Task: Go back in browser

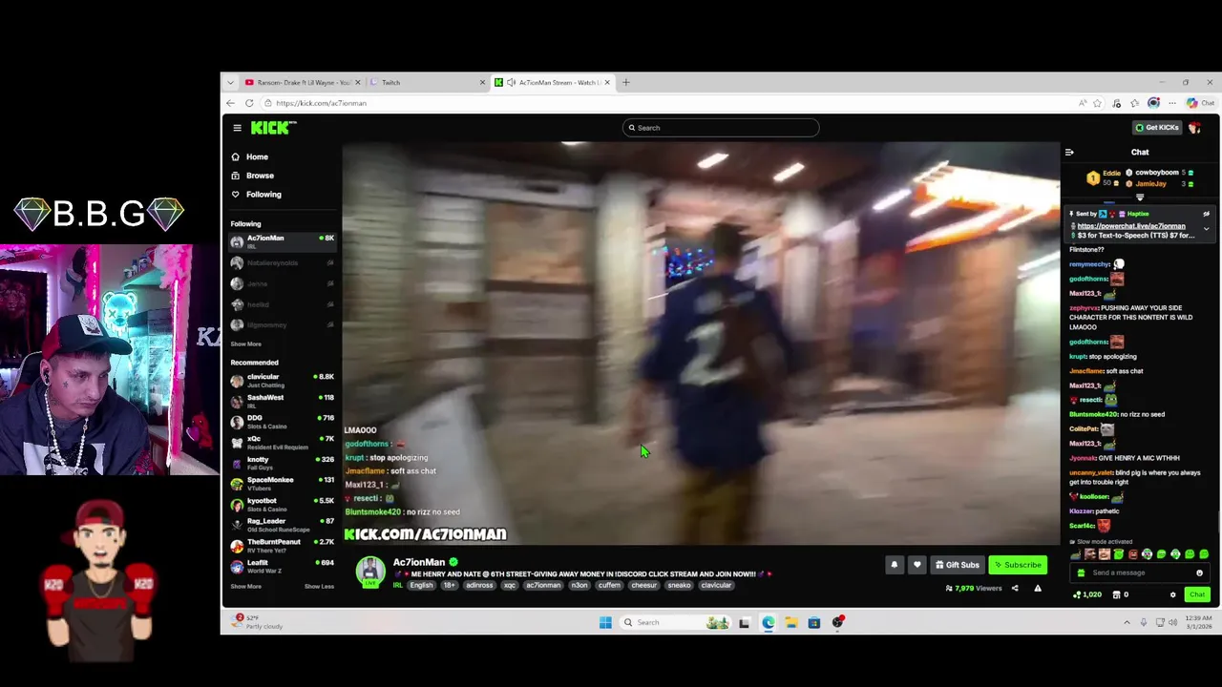Action: pyautogui.click(x=230, y=103)
